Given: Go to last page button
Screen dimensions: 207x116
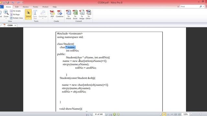Looking at the screenshot, I should click(x=111, y=114).
